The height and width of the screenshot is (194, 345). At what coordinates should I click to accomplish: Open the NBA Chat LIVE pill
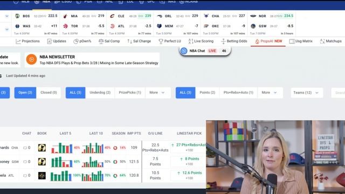click(x=205, y=51)
